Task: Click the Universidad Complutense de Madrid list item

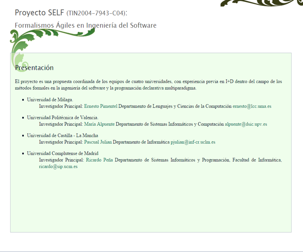Action: click(63, 154)
